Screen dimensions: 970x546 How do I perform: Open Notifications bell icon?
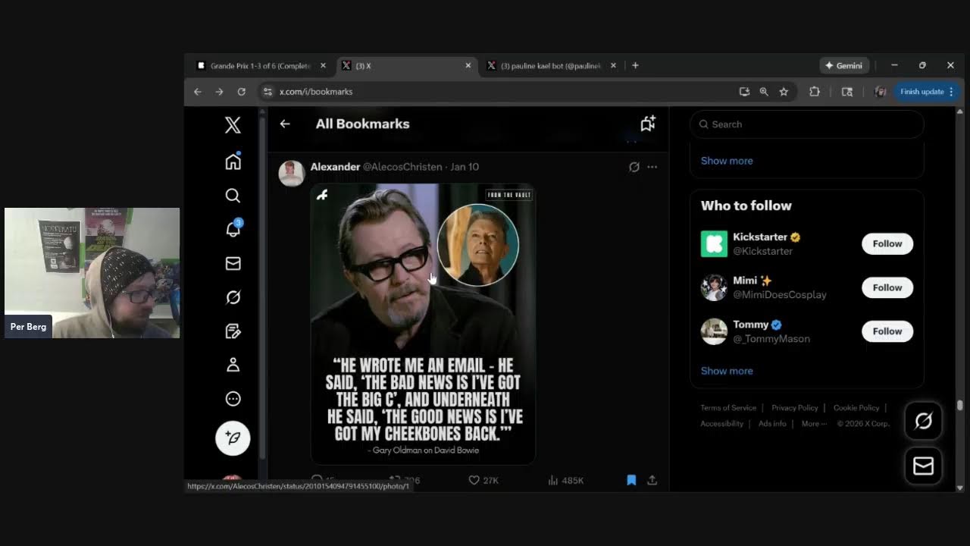pyautogui.click(x=233, y=229)
